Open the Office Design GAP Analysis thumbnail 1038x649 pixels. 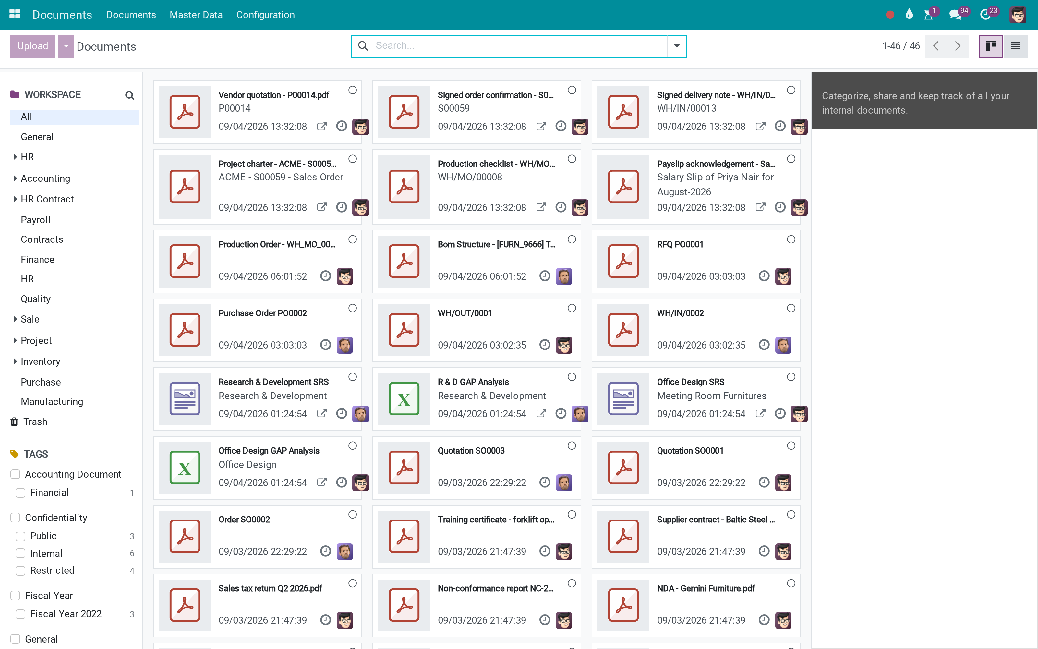pos(185,468)
